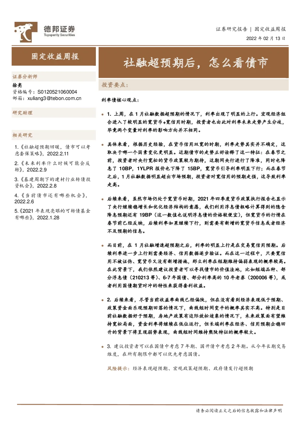Click the paragraph starting 1. 上周，在1月社融数据
This screenshot has height=425, width=300.
pos(196,122)
